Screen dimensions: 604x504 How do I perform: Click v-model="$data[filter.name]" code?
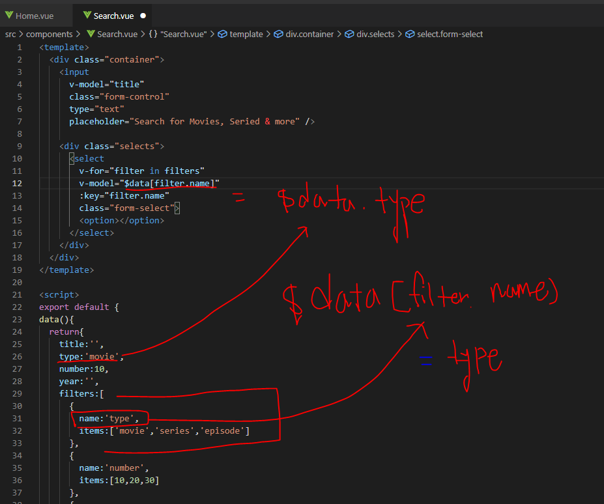tap(149, 183)
